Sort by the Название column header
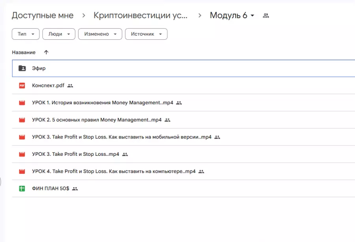This screenshot has width=355, height=242. pos(24,52)
